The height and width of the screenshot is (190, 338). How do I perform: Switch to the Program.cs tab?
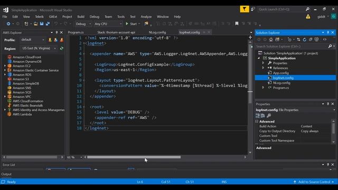point(76,32)
